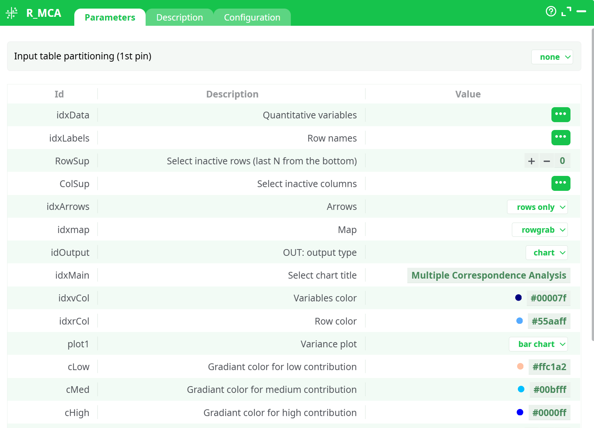The height and width of the screenshot is (428, 594).
Task: Expand the Input table partitioning dropdown
Action: (x=552, y=57)
